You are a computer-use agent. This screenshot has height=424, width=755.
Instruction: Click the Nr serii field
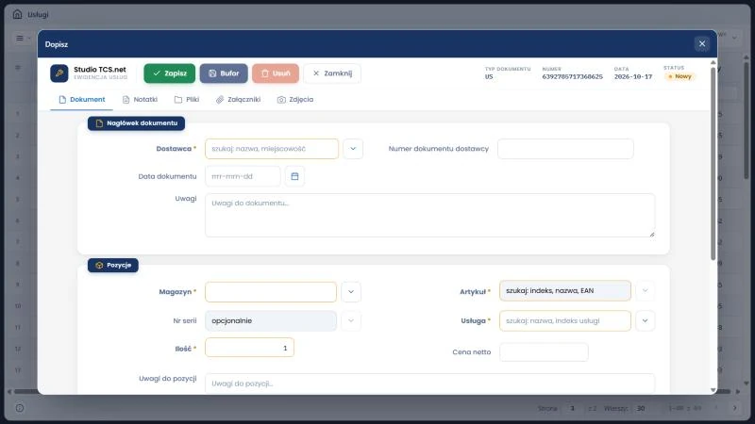(x=271, y=320)
